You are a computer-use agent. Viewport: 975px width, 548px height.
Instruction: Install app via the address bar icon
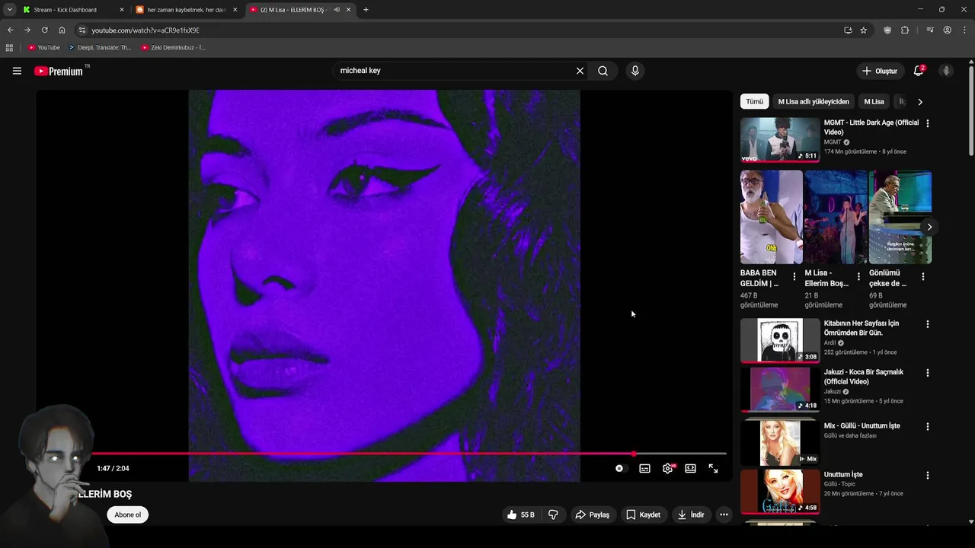848,30
